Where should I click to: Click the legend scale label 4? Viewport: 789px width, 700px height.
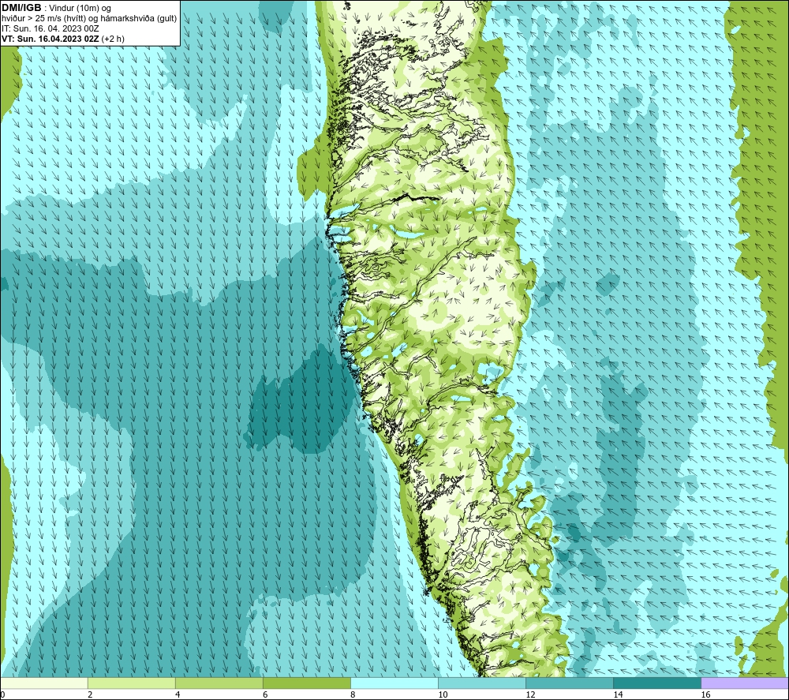tap(177, 694)
